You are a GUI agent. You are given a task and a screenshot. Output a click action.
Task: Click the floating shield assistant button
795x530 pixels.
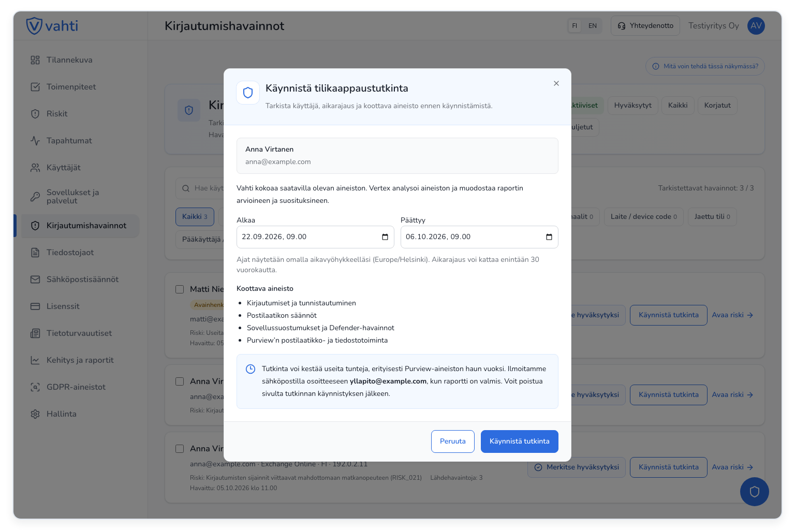coord(754,492)
